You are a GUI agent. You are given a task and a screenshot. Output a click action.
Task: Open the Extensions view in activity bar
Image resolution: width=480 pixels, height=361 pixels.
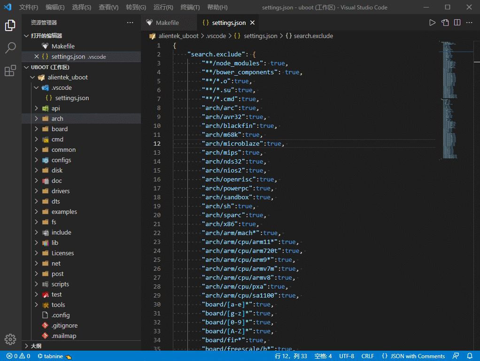[x=10, y=71]
